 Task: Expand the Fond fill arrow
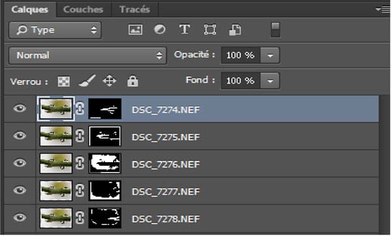tap(270, 81)
